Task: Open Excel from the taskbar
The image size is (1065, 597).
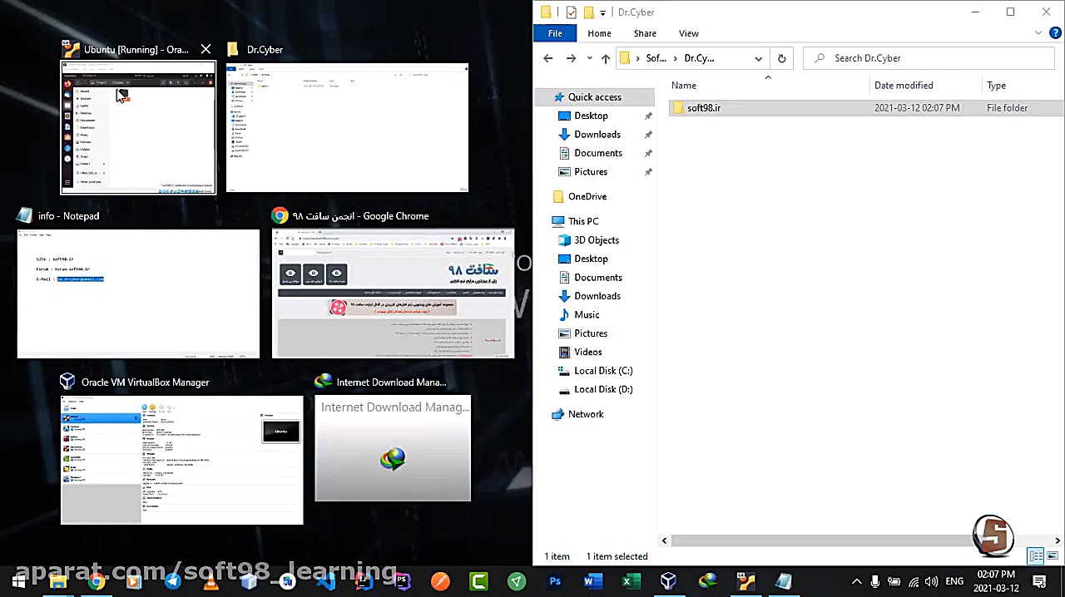Action: [x=631, y=581]
